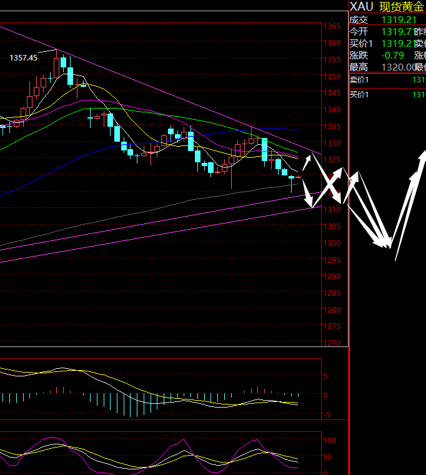Click 1355 on the price axis
Viewport: 426px width, 475px height.
point(332,60)
